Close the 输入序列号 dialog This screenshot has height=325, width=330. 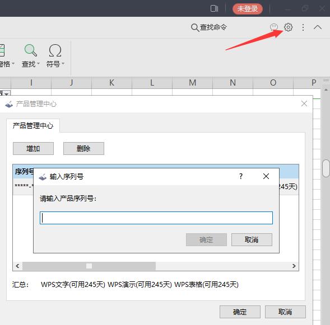(266, 176)
